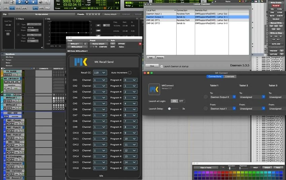286x180 pixels.
Task: Enable the Auto Increment checkbox
Action: coord(130,73)
